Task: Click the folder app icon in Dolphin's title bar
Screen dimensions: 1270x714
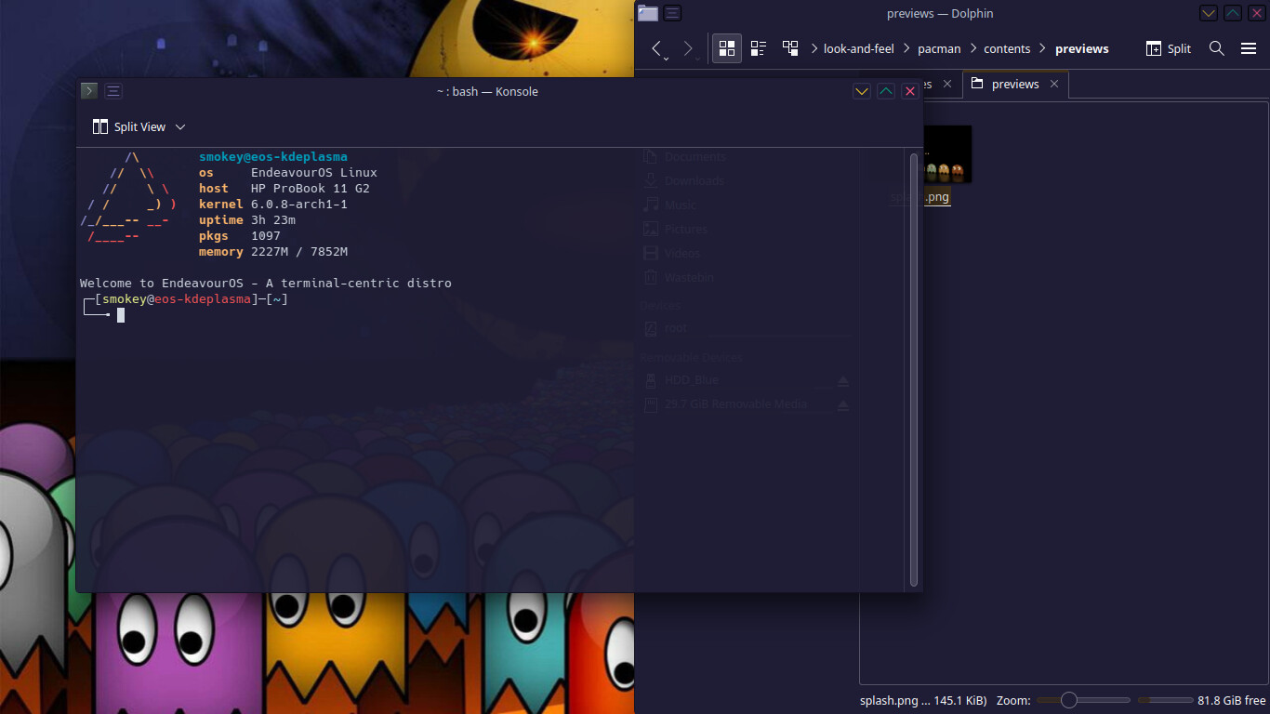Action: [x=648, y=13]
